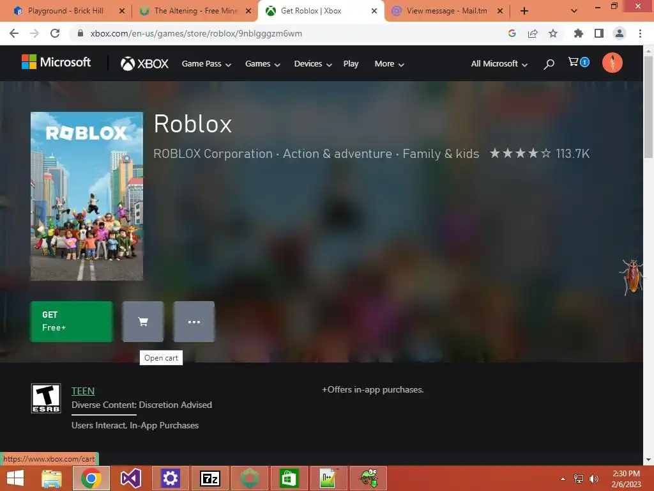Open the notepad-style app on taskbar
Viewport: 654px width, 491px height.
click(329, 478)
